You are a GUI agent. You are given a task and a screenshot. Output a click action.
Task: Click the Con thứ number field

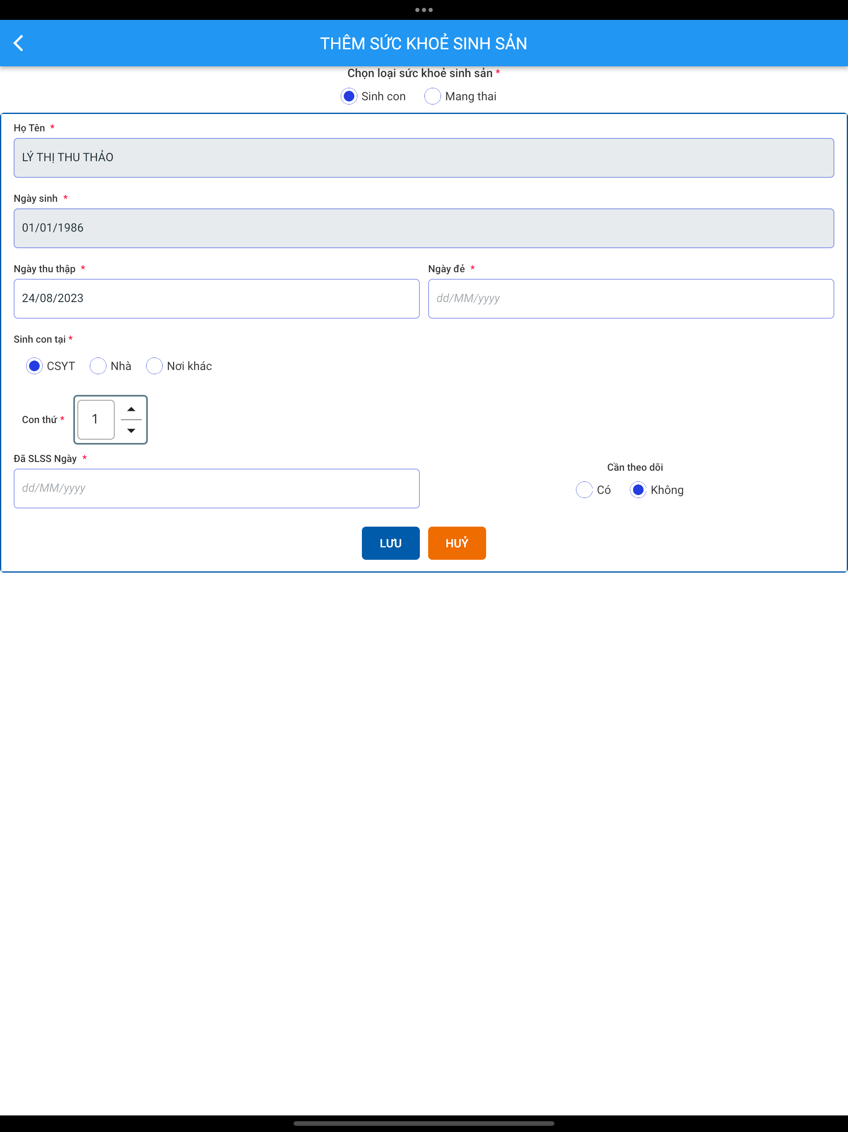coord(96,420)
